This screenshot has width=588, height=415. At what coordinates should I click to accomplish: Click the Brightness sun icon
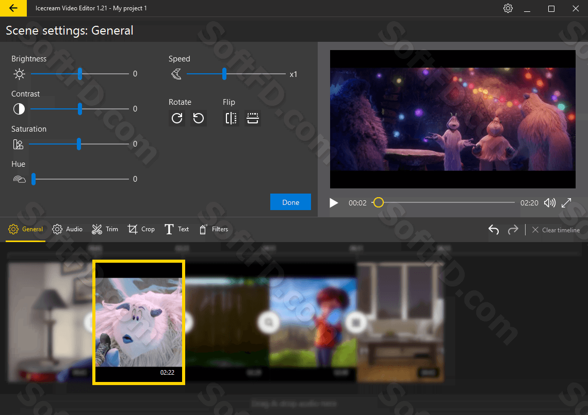[19, 74]
